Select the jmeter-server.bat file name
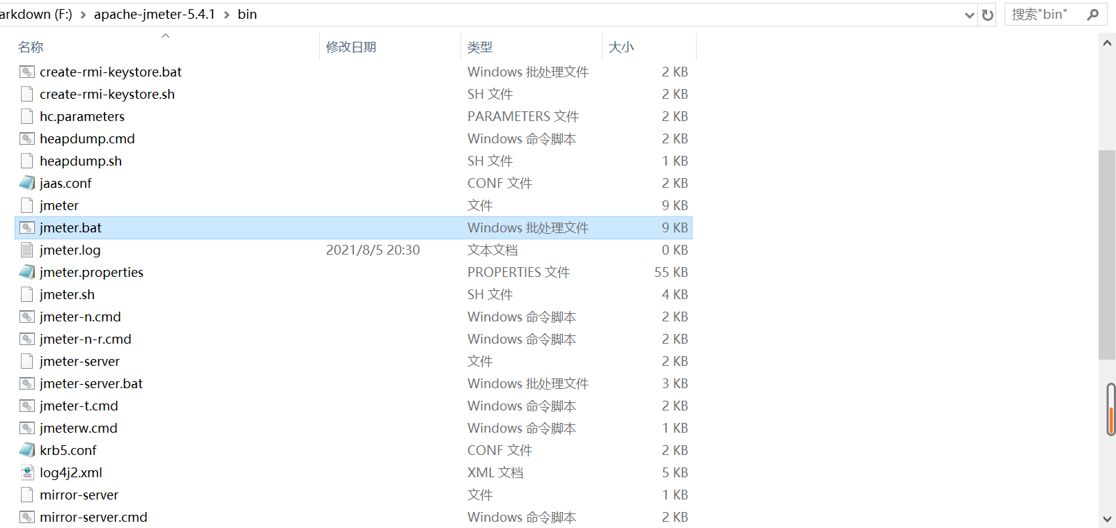The height and width of the screenshot is (528, 1116). point(91,383)
